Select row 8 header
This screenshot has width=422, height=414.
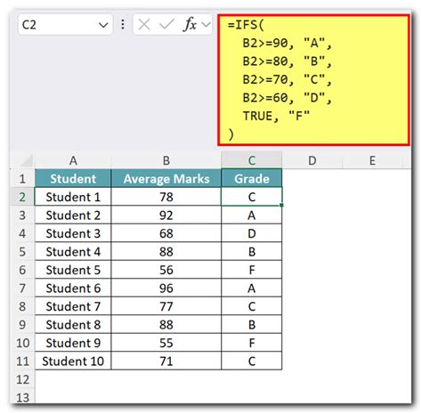pos(22,306)
